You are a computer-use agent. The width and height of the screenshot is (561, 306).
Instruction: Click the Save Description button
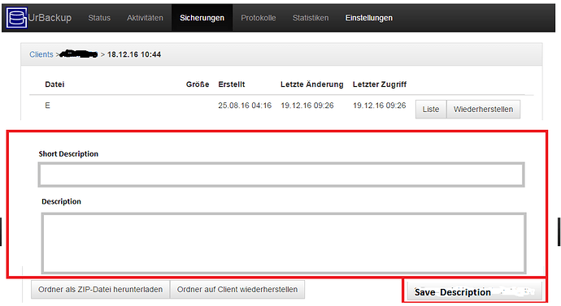point(475,291)
